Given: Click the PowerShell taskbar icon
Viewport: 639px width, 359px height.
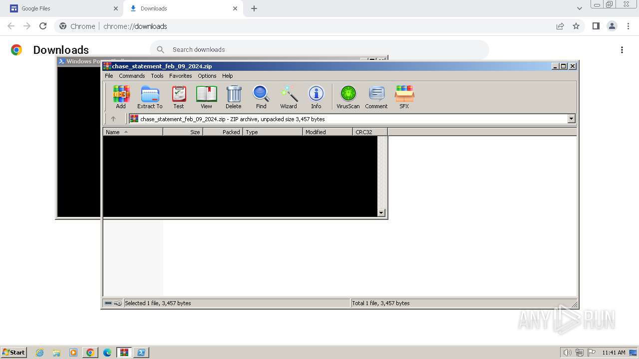Looking at the screenshot, I should coord(141,353).
